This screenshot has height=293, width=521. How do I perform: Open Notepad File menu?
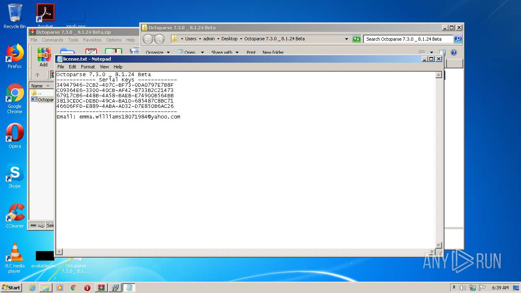tap(61, 67)
